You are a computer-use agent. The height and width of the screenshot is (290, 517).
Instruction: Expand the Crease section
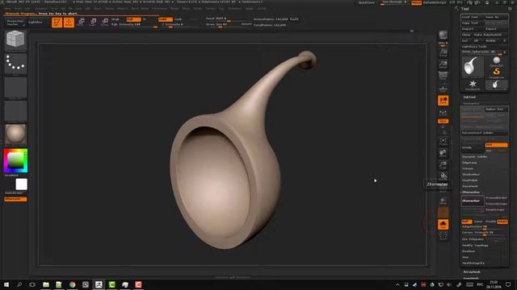pos(468,168)
